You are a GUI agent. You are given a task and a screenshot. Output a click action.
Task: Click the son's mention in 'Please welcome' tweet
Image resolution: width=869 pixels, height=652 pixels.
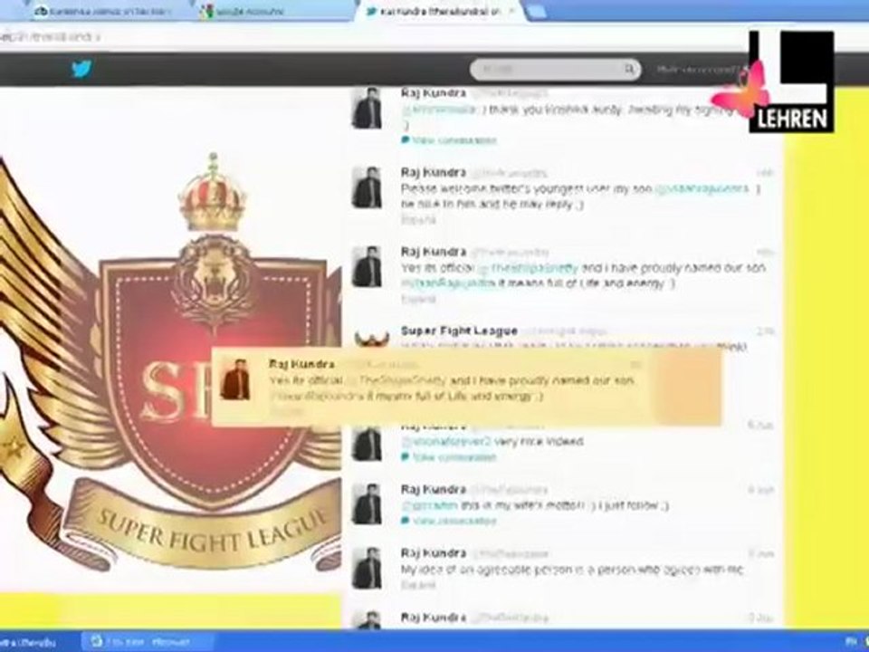pyautogui.click(x=702, y=188)
